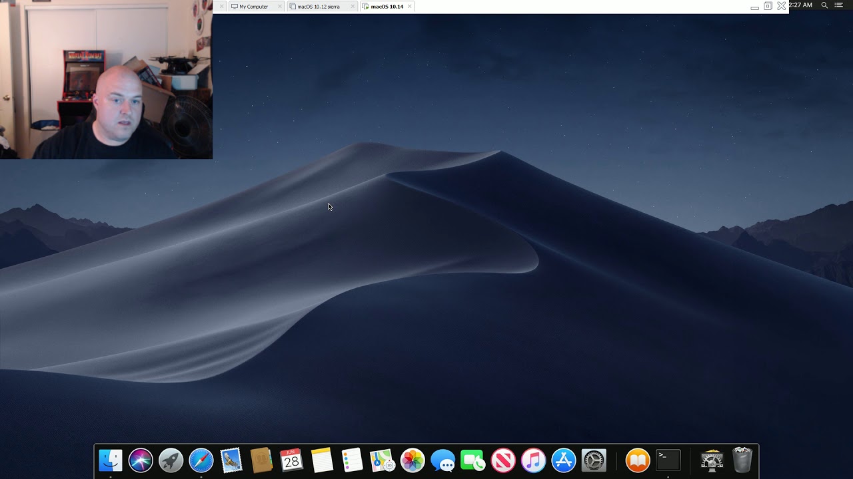Open iTunes music note icon
Viewport: 853px width, 479px height.
tap(533, 460)
